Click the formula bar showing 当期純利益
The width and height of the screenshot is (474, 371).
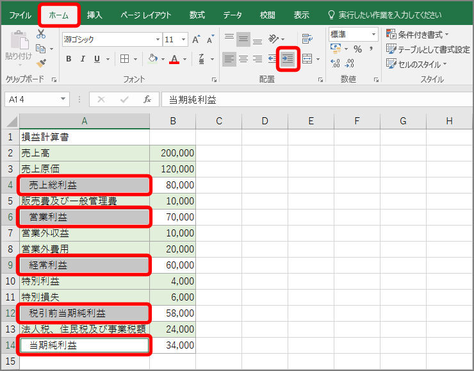pyautogui.click(x=318, y=99)
